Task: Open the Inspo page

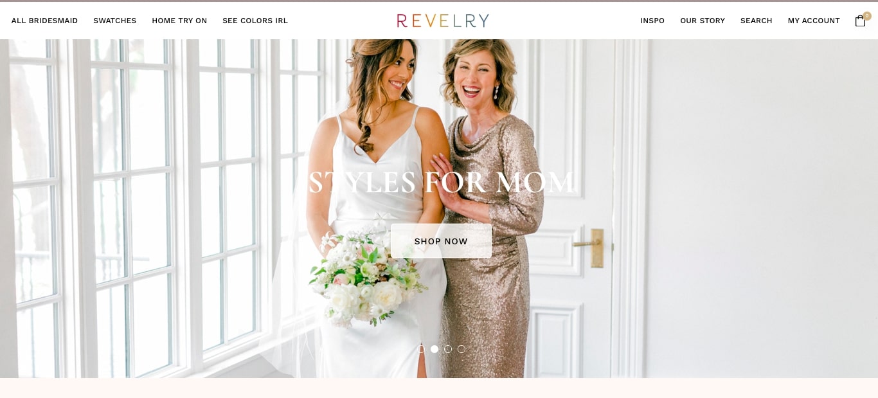Action: tap(652, 21)
